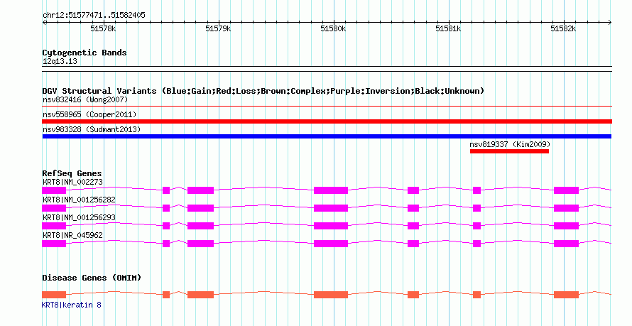632x326 pixels.
Task: Open transcript KRT8|NM_001256282 label
Action: pyautogui.click(x=79, y=200)
